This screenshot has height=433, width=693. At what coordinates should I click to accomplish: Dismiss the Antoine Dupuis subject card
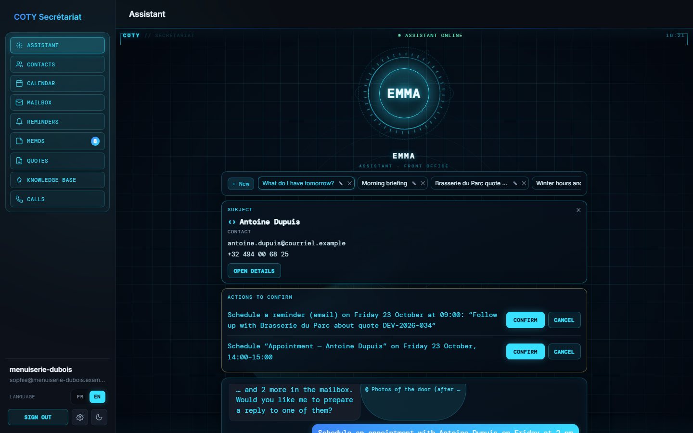[578, 210]
